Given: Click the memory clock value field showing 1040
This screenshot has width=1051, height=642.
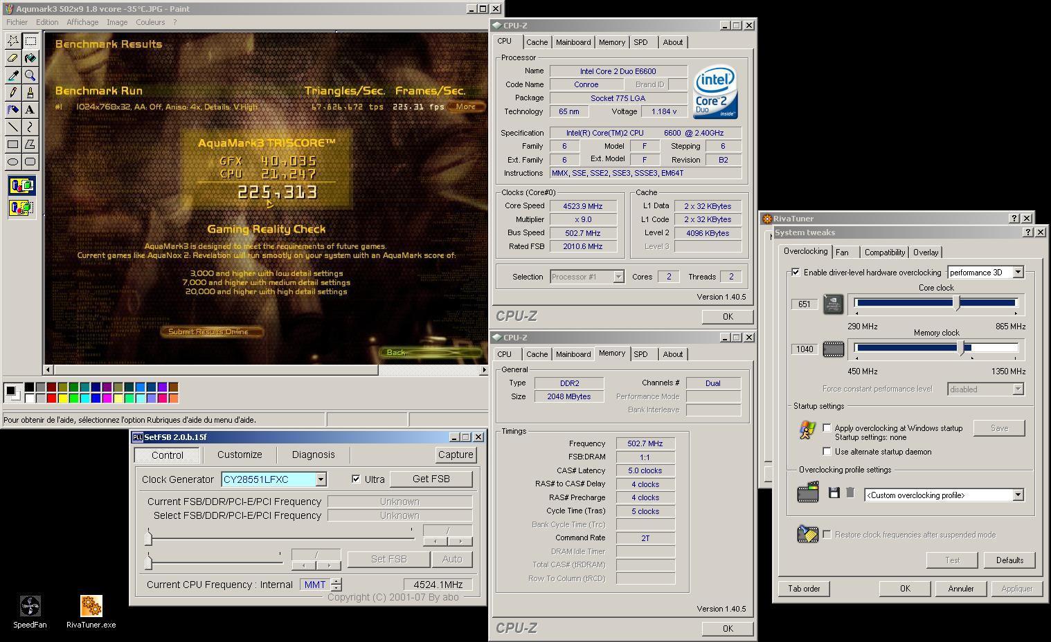Looking at the screenshot, I should pos(804,349).
